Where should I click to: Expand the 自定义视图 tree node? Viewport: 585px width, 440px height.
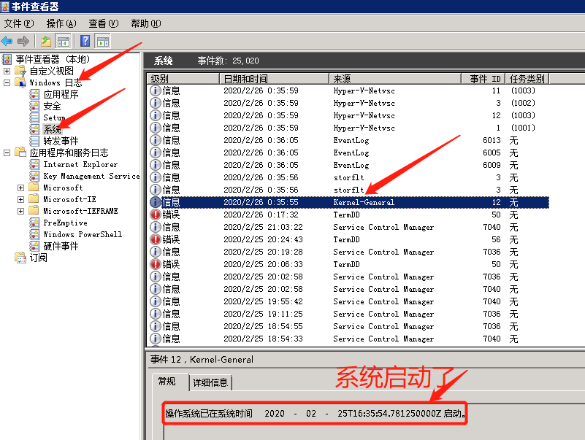click(7, 71)
